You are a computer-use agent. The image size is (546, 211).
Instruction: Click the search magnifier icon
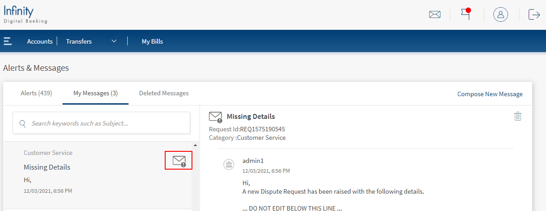(22, 123)
